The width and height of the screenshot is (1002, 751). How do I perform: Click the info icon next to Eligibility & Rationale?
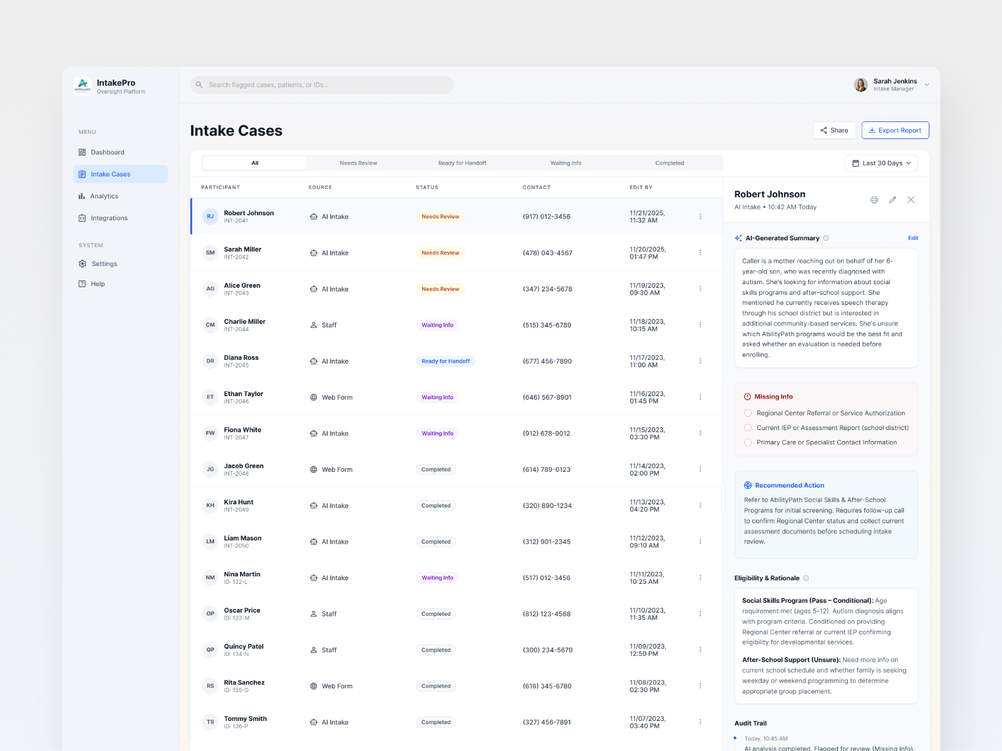[806, 578]
